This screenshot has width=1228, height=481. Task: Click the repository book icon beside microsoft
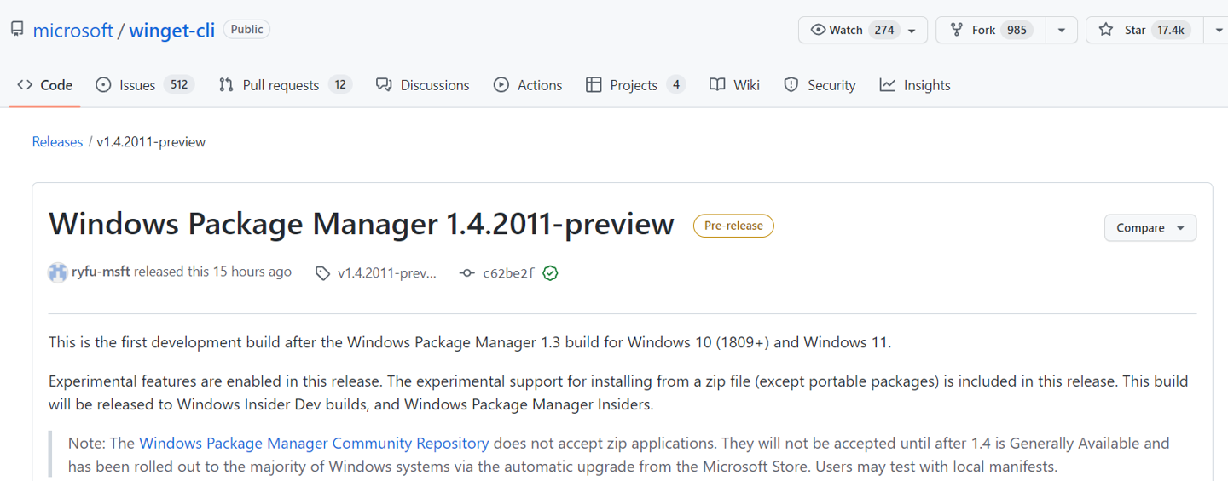17,30
